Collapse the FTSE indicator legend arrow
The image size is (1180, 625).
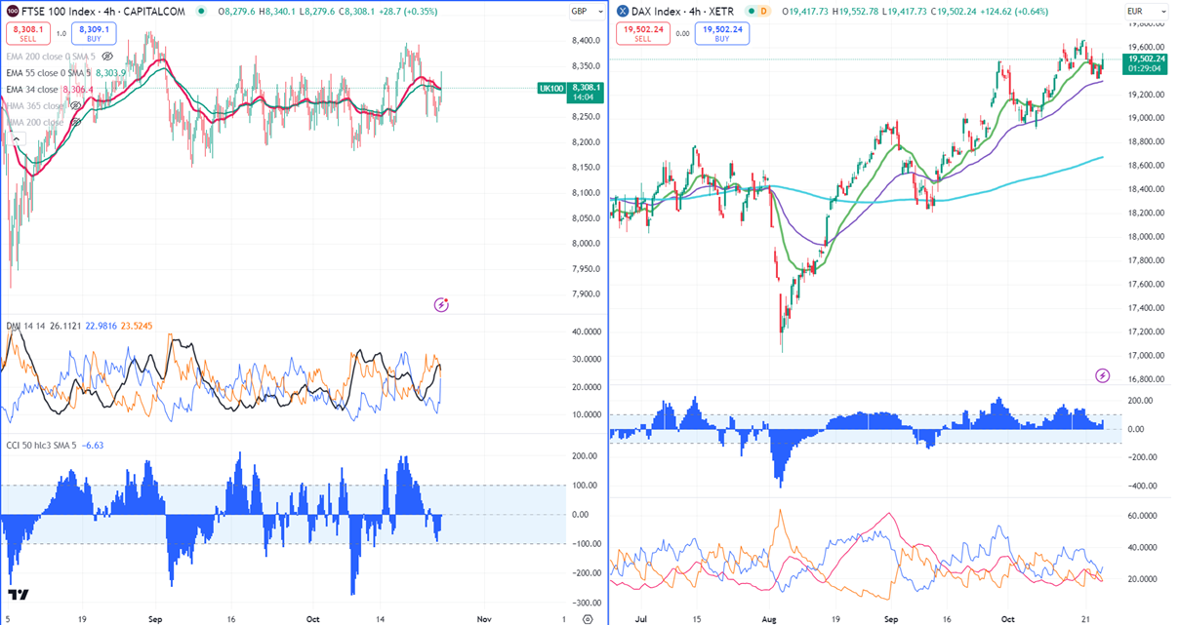point(15,138)
